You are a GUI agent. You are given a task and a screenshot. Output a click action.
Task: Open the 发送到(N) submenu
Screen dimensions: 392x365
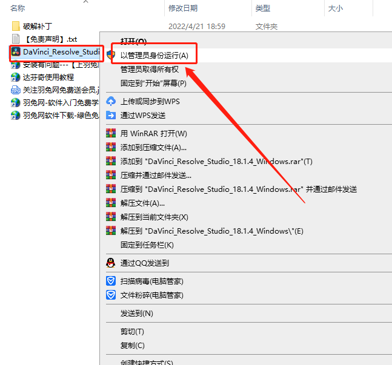pos(136,314)
